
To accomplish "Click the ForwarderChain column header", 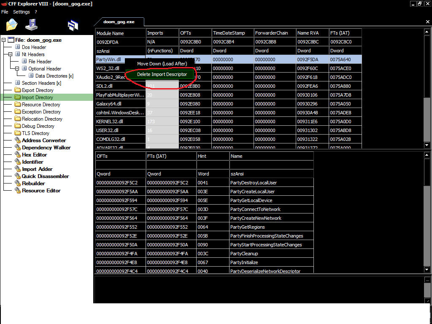I will 275,33.
